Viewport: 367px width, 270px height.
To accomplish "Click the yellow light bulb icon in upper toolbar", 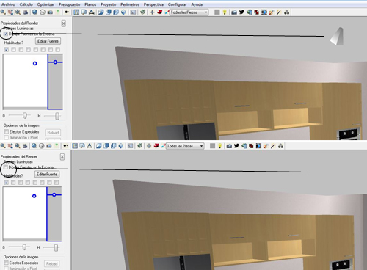I will click(225, 12).
